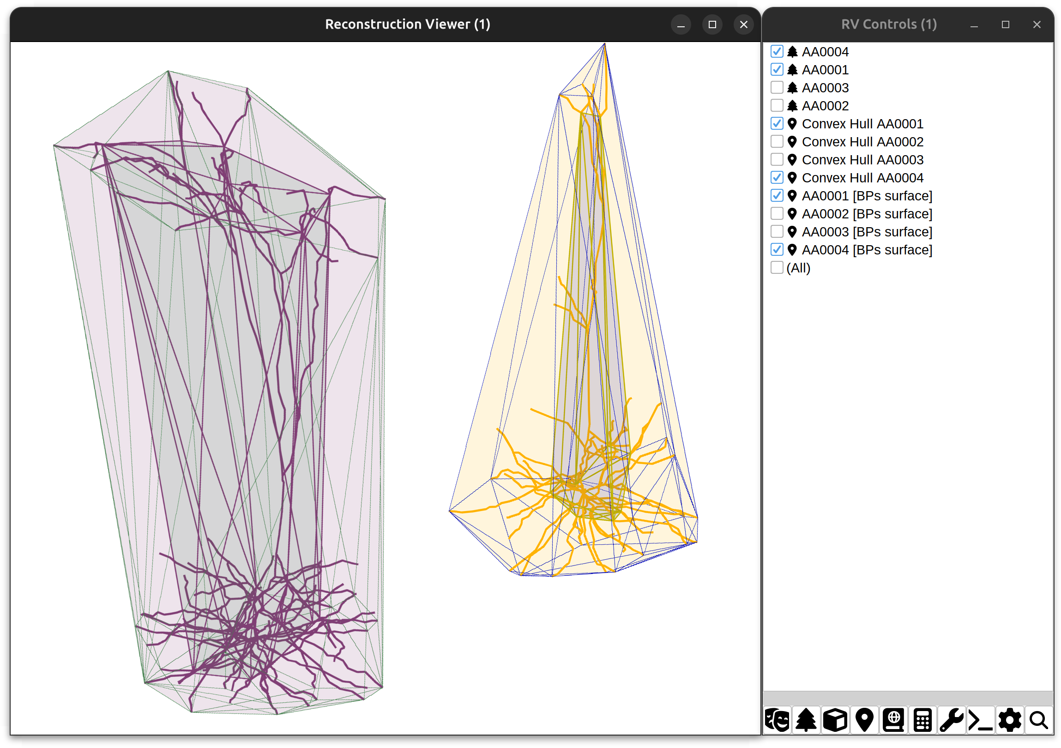Open the Reference Brains atlas (globe book icon)
This screenshot has width=1061, height=748.
point(894,720)
